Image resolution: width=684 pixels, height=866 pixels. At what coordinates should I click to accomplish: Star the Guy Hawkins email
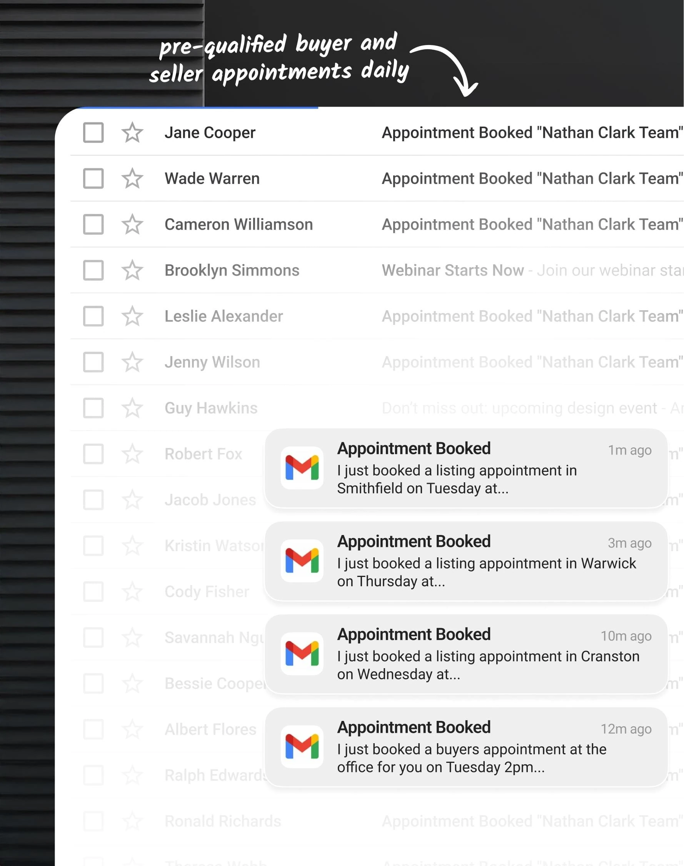132,408
